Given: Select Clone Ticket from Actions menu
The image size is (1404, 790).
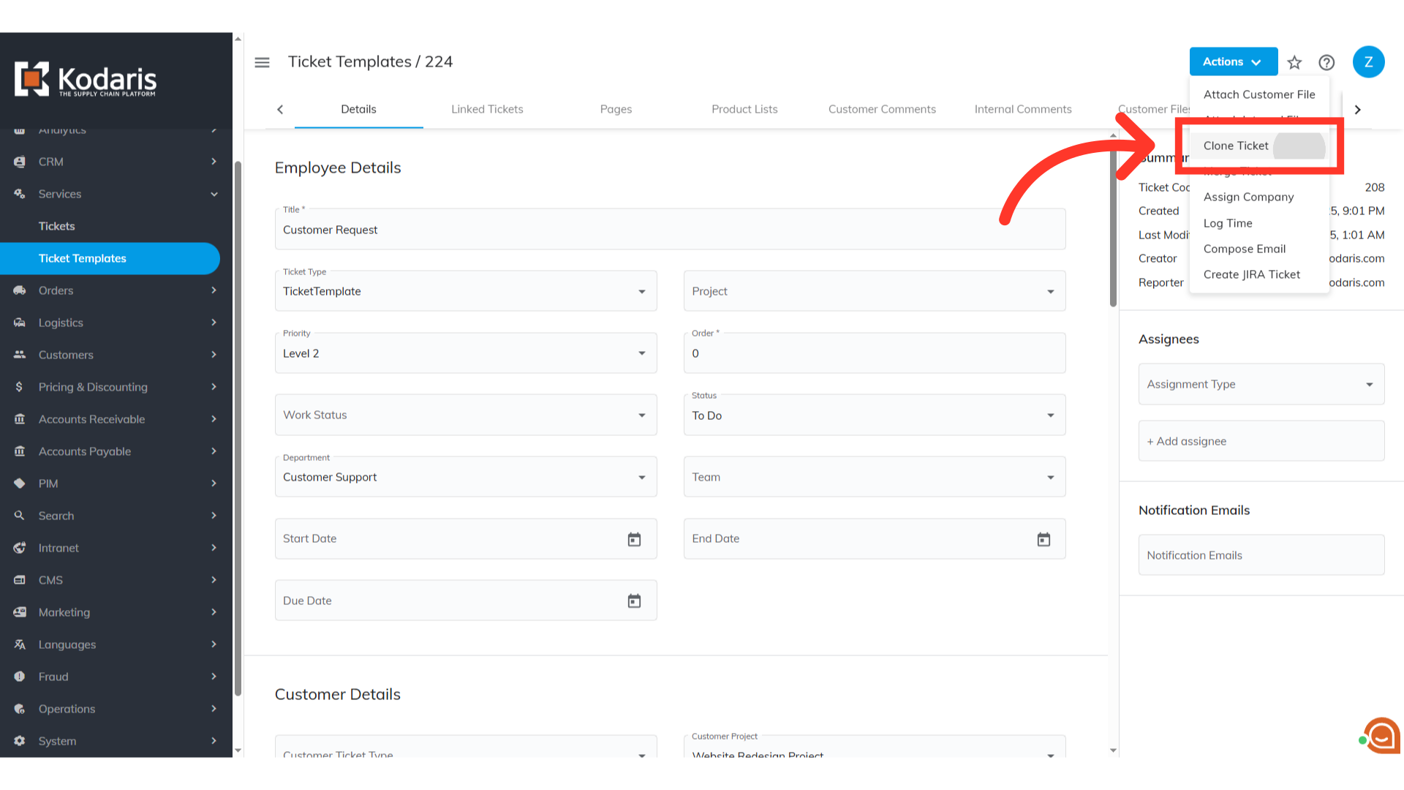Looking at the screenshot, I should pyautogui.click(x=1236, y=146).
